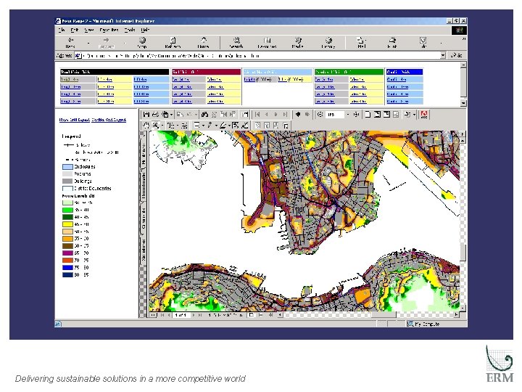Screen dimensions: 522x392
Task: Expand the address bar dropdown arrow
Action: coord(442,55)
